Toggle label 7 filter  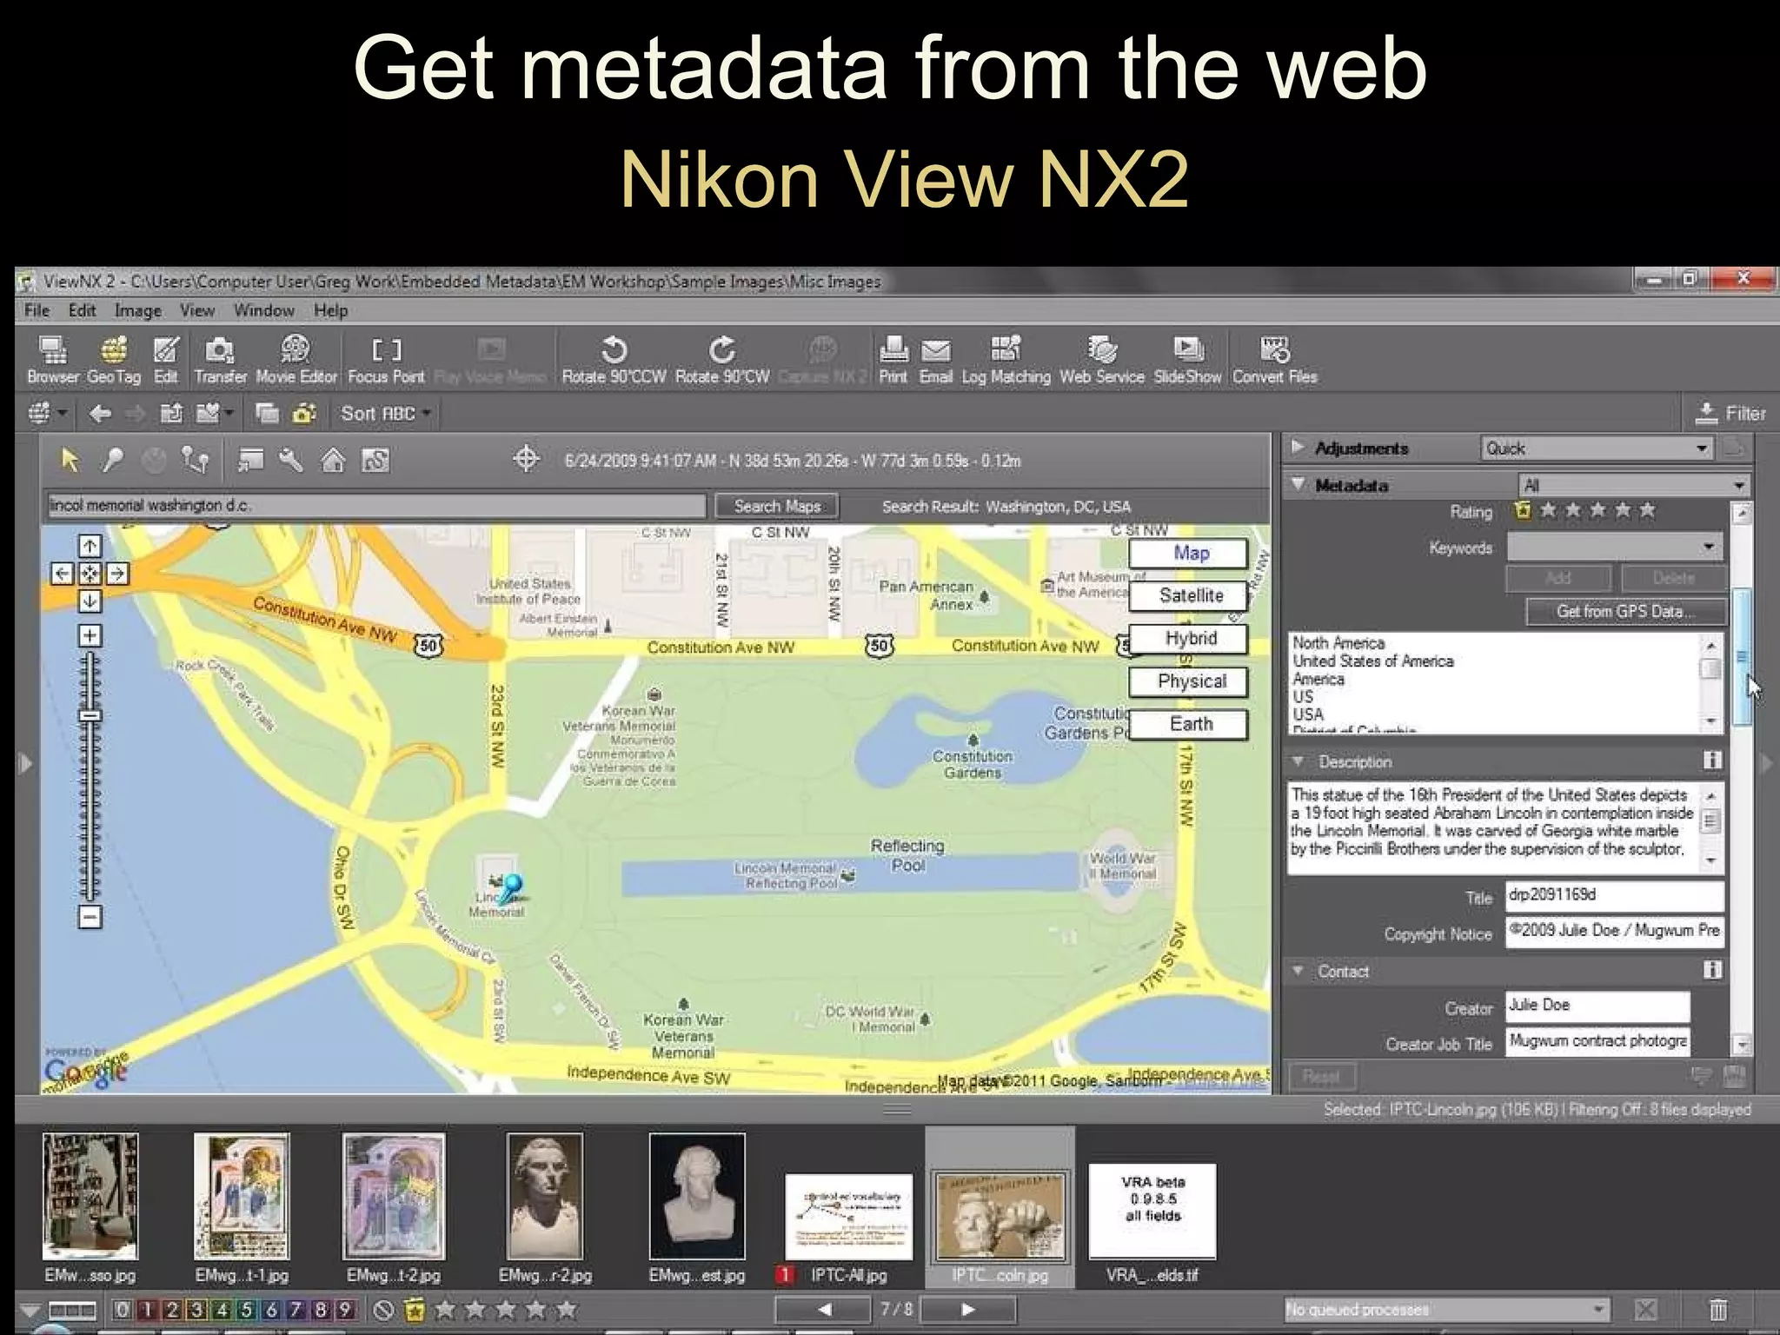point(296,1310)
